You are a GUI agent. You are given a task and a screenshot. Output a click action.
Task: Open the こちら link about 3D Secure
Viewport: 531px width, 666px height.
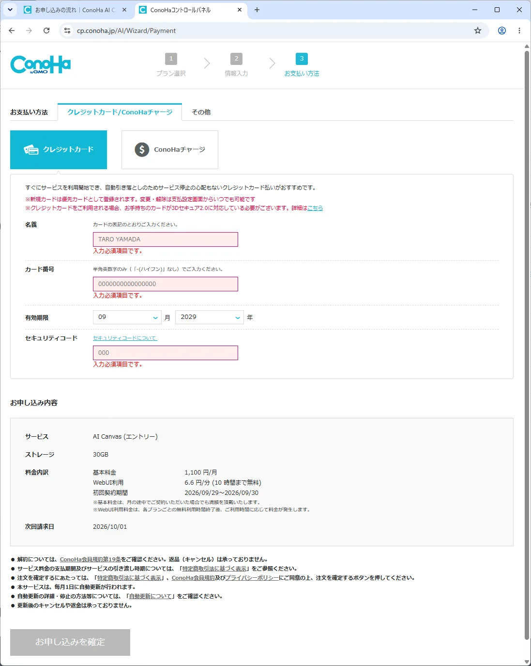tap(315, 208)
